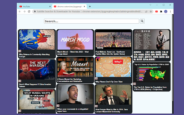This screenshot has height=115, width=184.
Task: Open What Russia Wants in Ukraine thumbnail
Action: click(37, 100)
